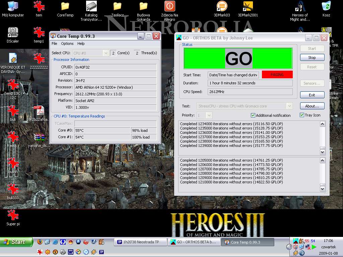Launch the 3DMark03 shortcut
Image resolution: width=343 pixels, height=257 pixels.
(222, 9)
